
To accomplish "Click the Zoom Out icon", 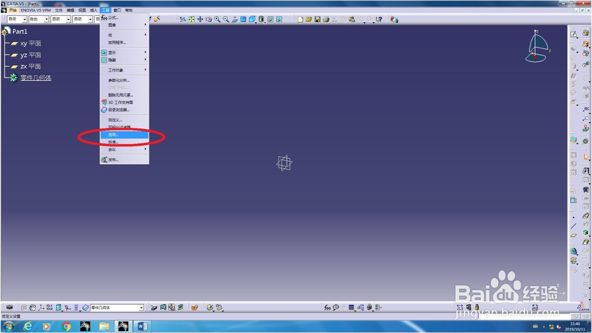I will 226,20.
